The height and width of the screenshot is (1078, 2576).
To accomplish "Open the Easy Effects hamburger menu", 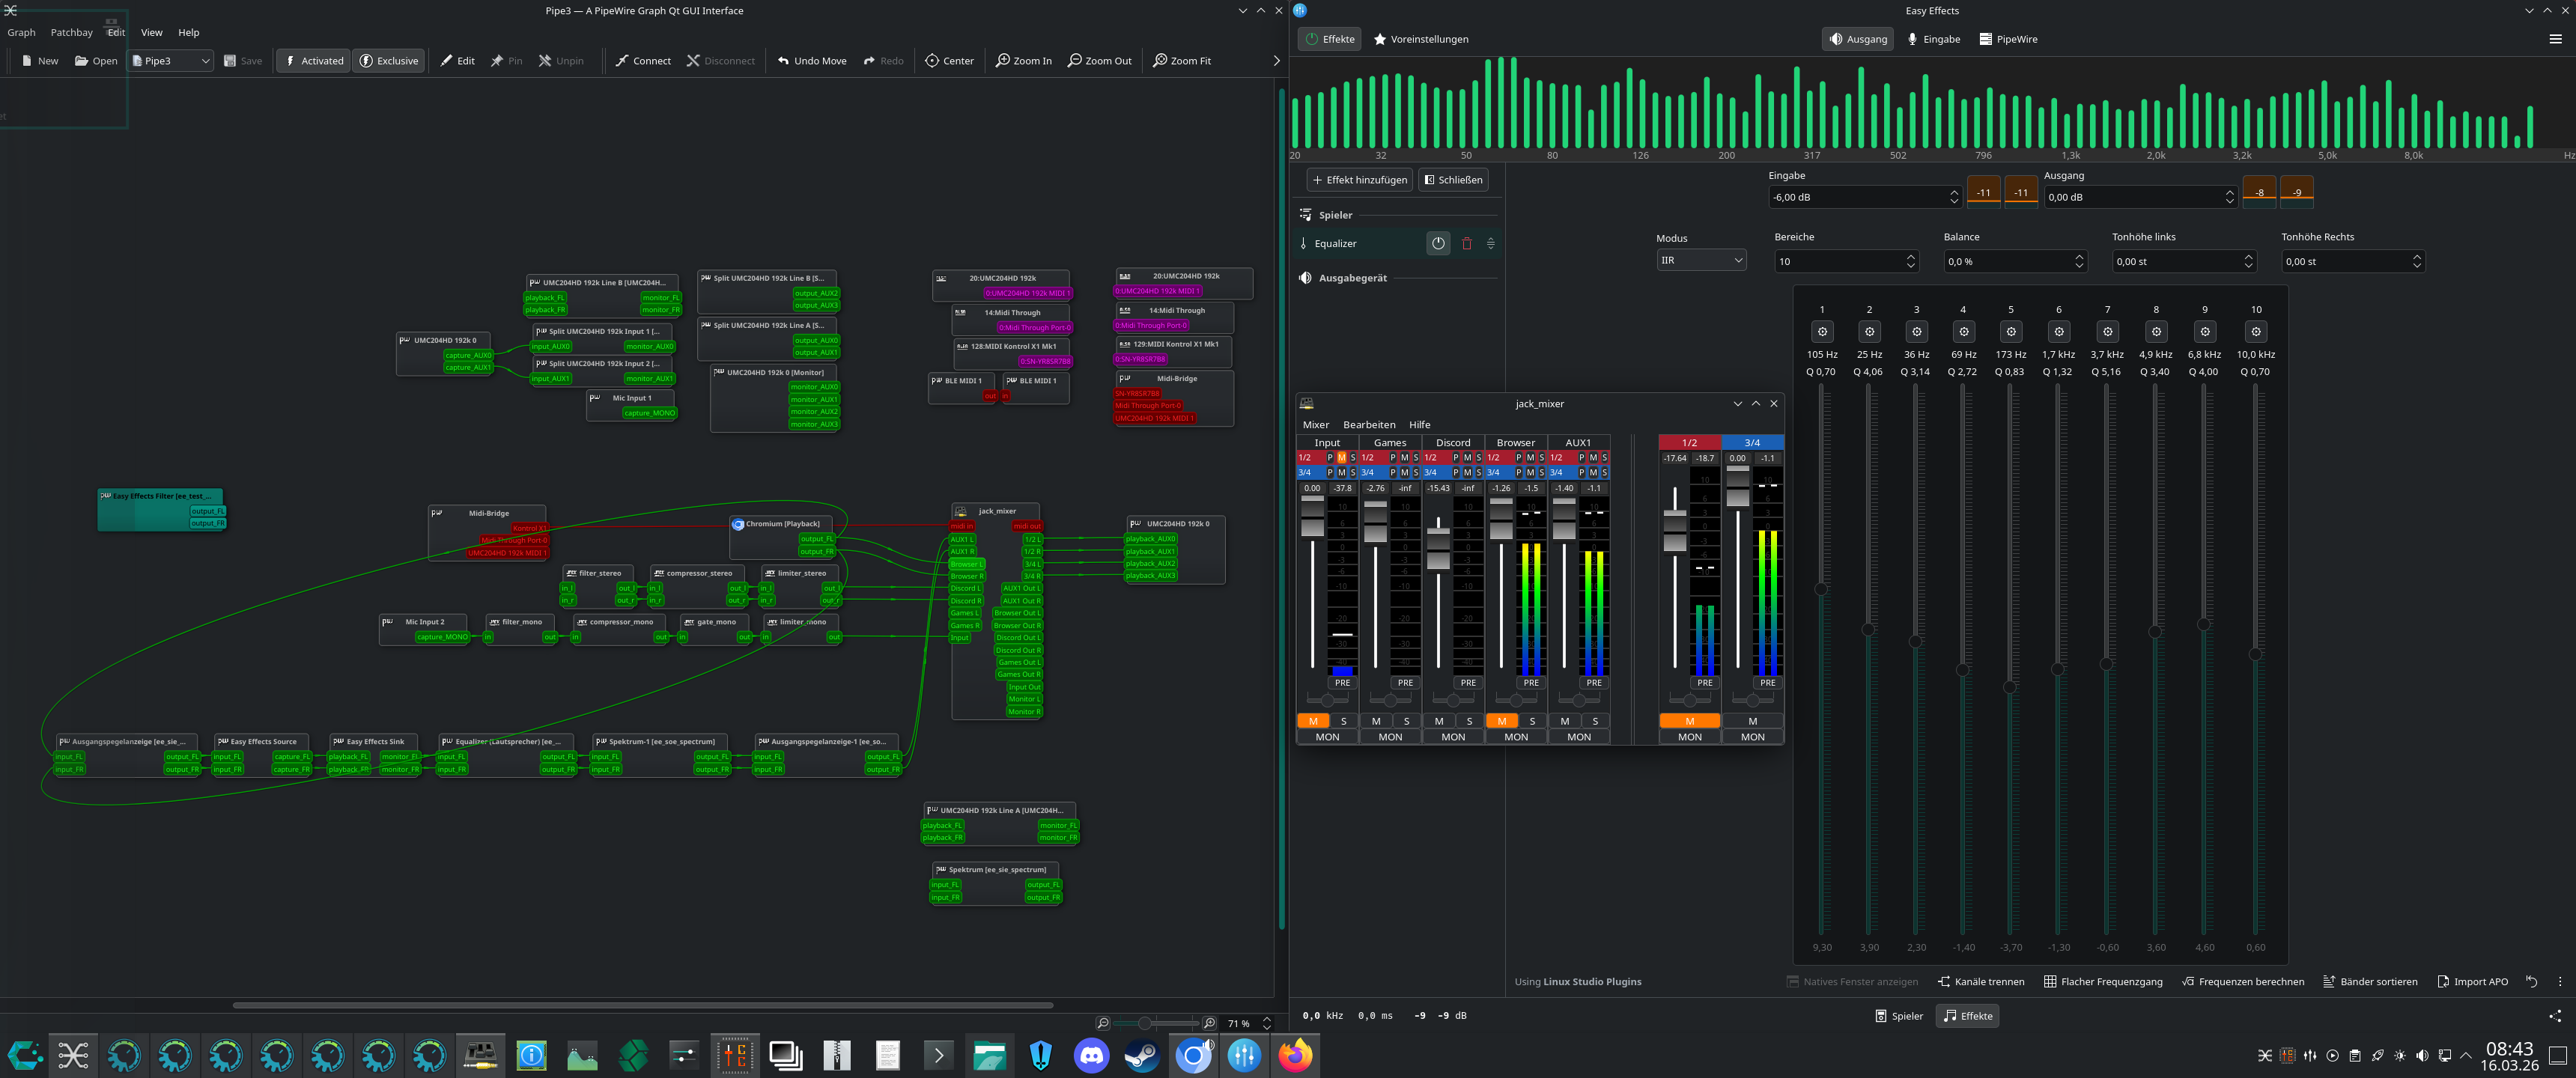I will tap(2555, 39).
